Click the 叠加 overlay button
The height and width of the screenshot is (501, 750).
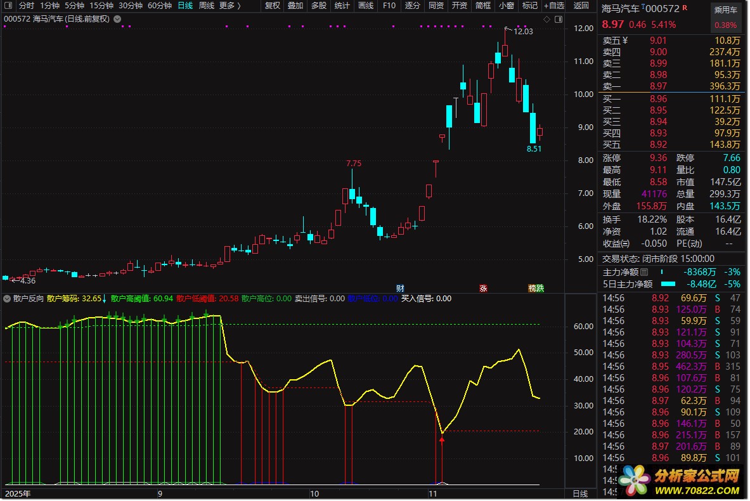tap(295, 6)
